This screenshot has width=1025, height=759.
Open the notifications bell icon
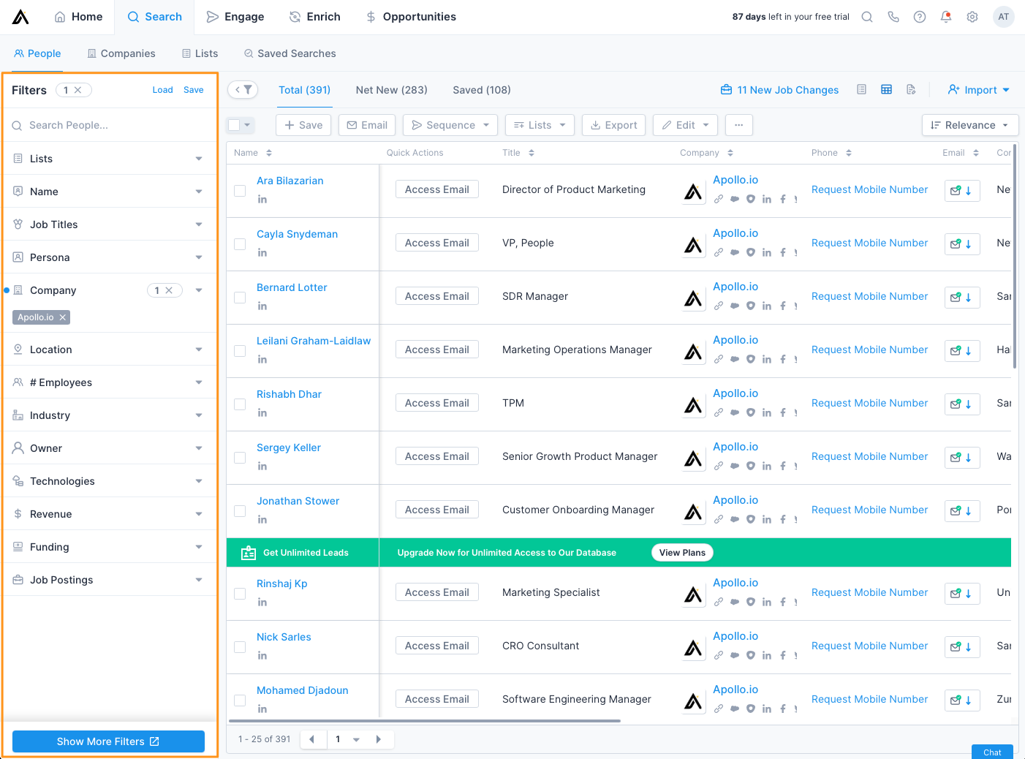946,17
